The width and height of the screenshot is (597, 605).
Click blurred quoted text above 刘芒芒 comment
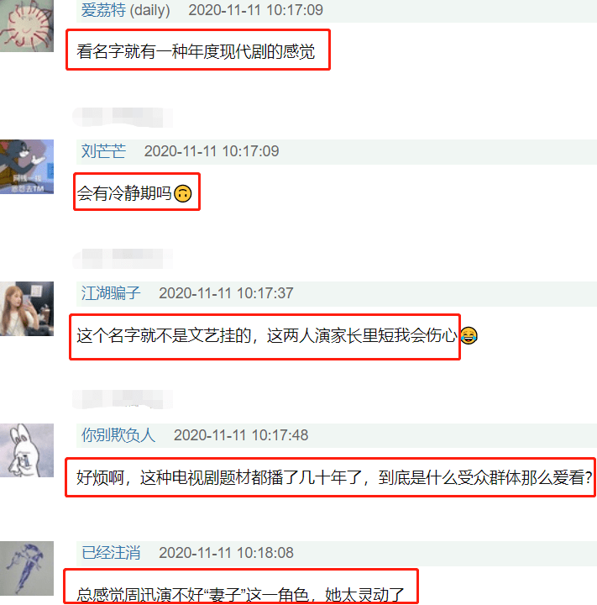point(123,118)
